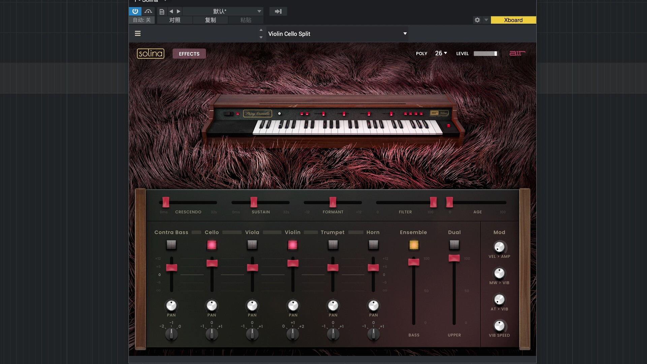Open the Violin Cello Split preset dropdown
Screen dimensions: 647x364
[x=337, y=34]
